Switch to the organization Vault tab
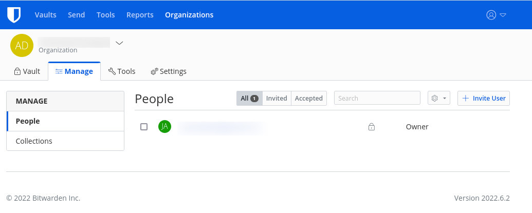Image resolution: width=532 pixels, height=213 pixels. click(x=27, y=71)
